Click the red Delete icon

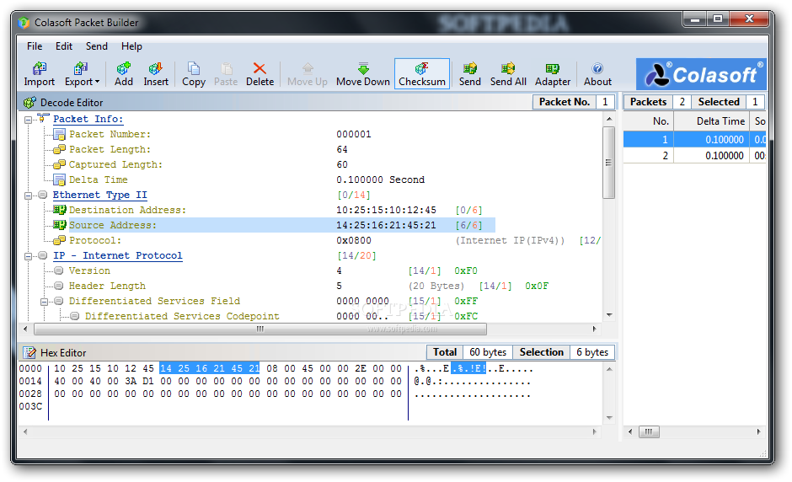(260, 68)
